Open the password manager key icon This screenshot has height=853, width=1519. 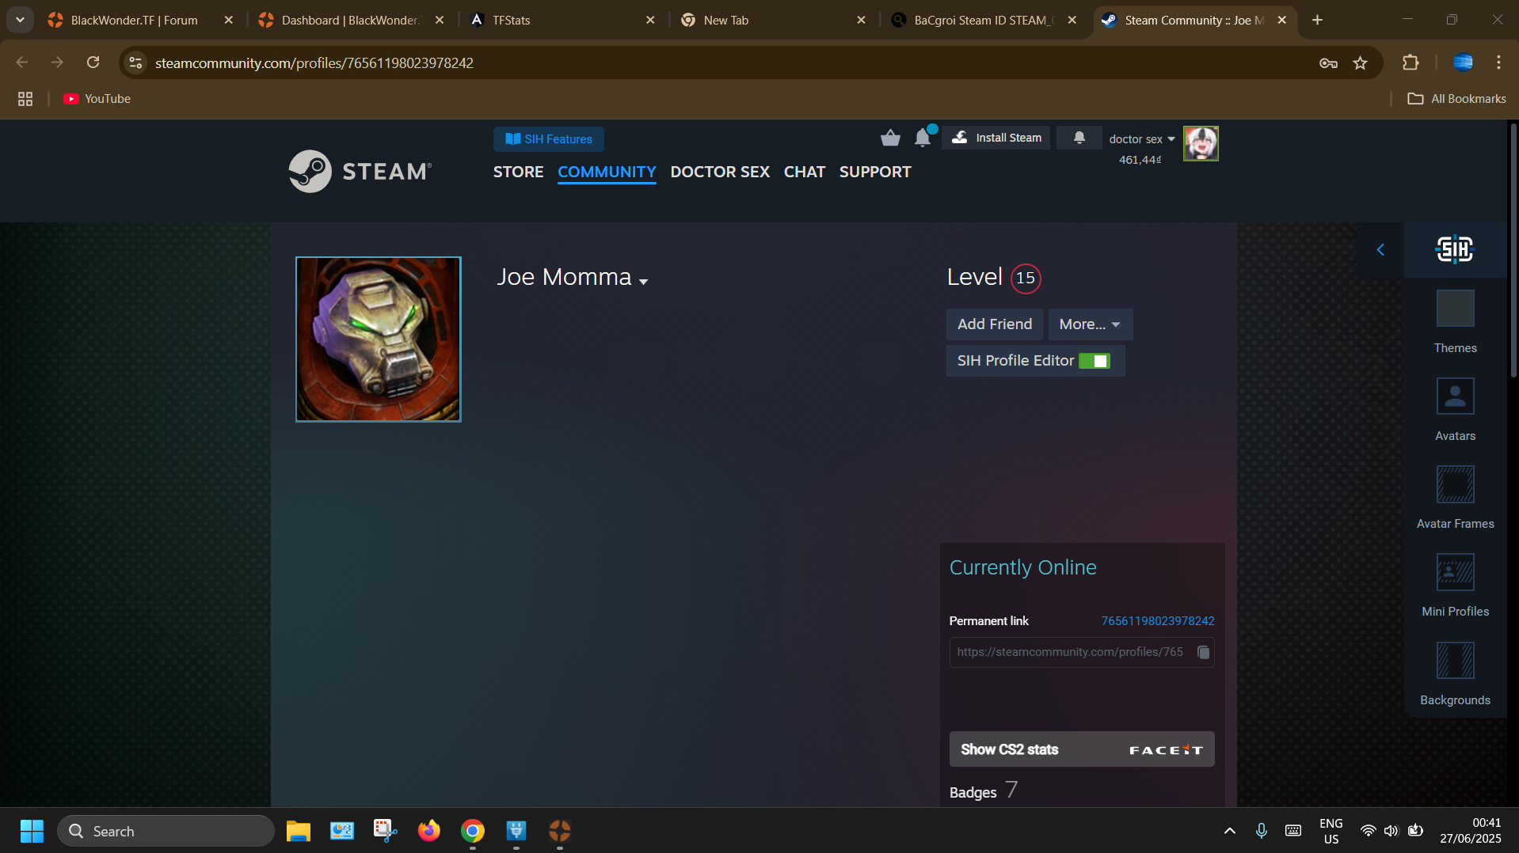[1328, 63]
